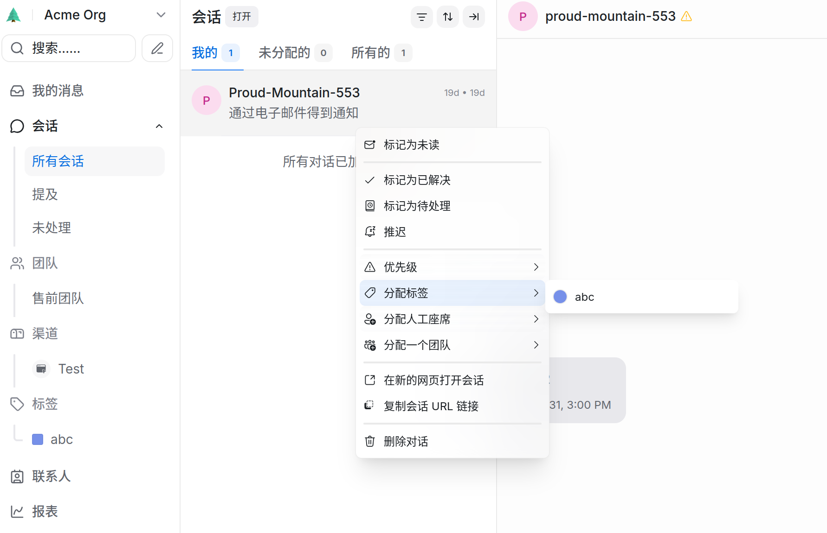
Task: Click the compose new conversation pencil icon
Action: tap(157, 48)
